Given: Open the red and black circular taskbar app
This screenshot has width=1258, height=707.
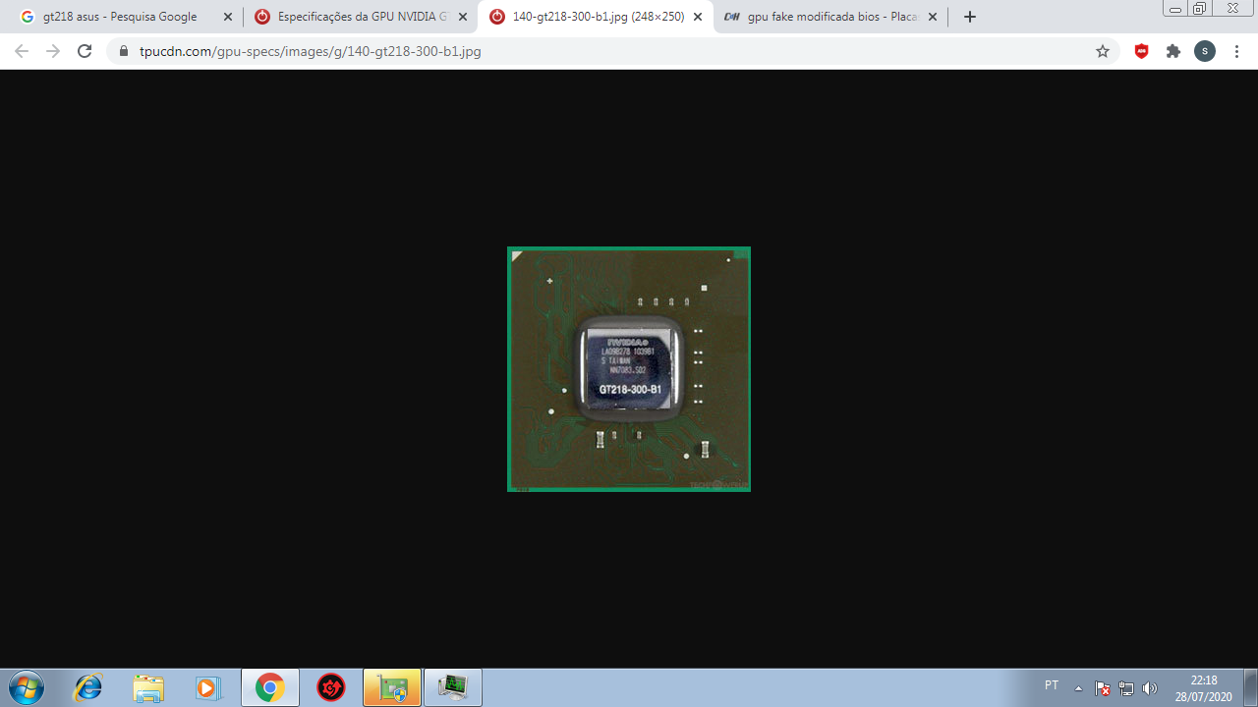Looking at the screenshot, I should [x=331, y=687].
